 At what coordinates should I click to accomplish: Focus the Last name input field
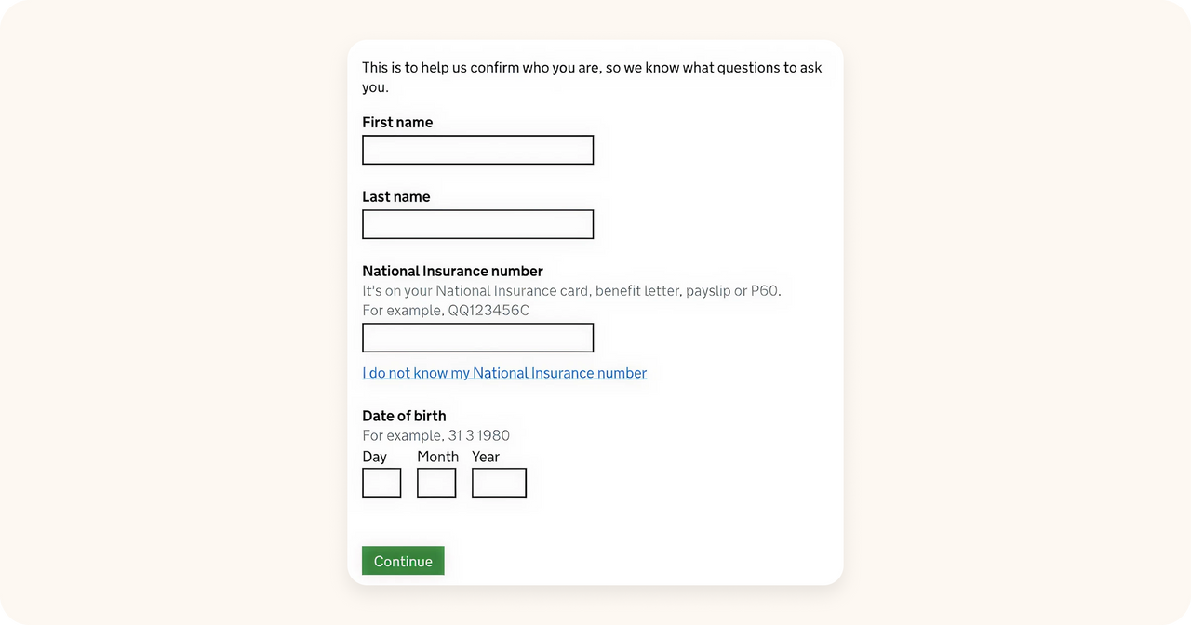click(477, 224)
